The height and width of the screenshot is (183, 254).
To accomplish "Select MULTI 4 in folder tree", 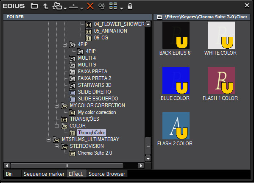I will [x=87, y=58].
